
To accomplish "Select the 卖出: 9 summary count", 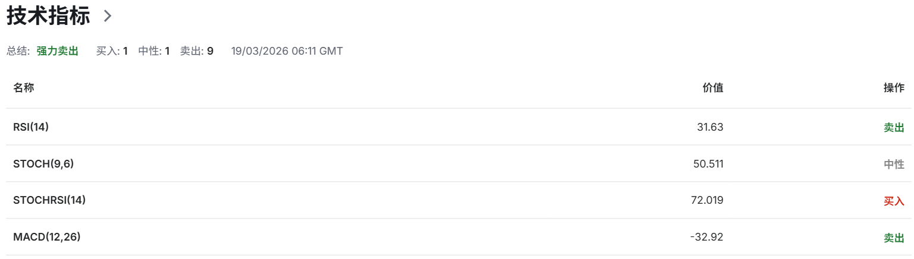I will [196, 51].
